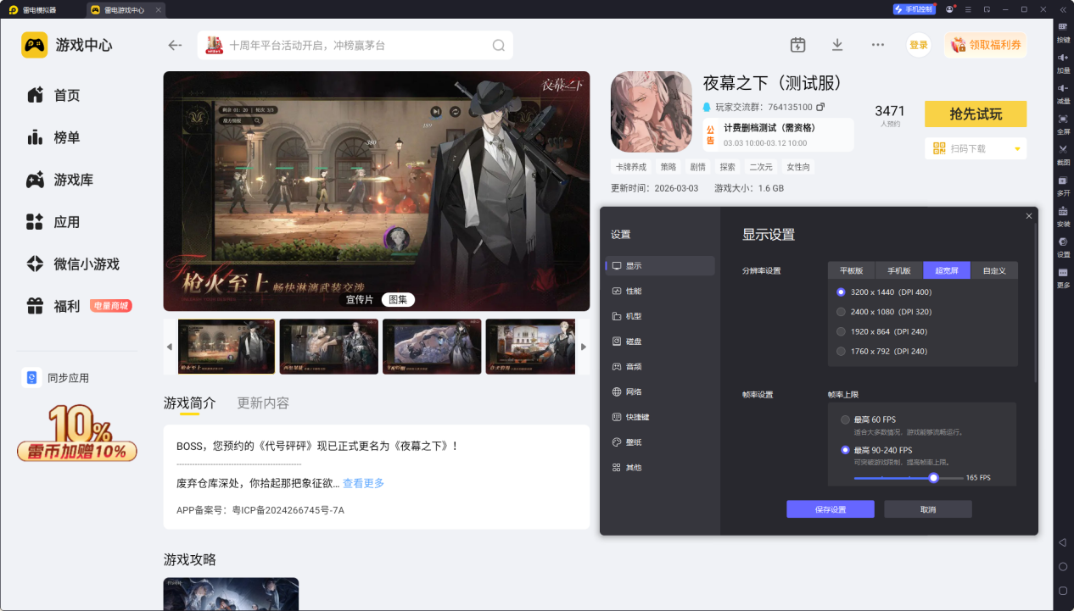
Task: Click the Android home circle button
Action: [x=1062, y=566]
